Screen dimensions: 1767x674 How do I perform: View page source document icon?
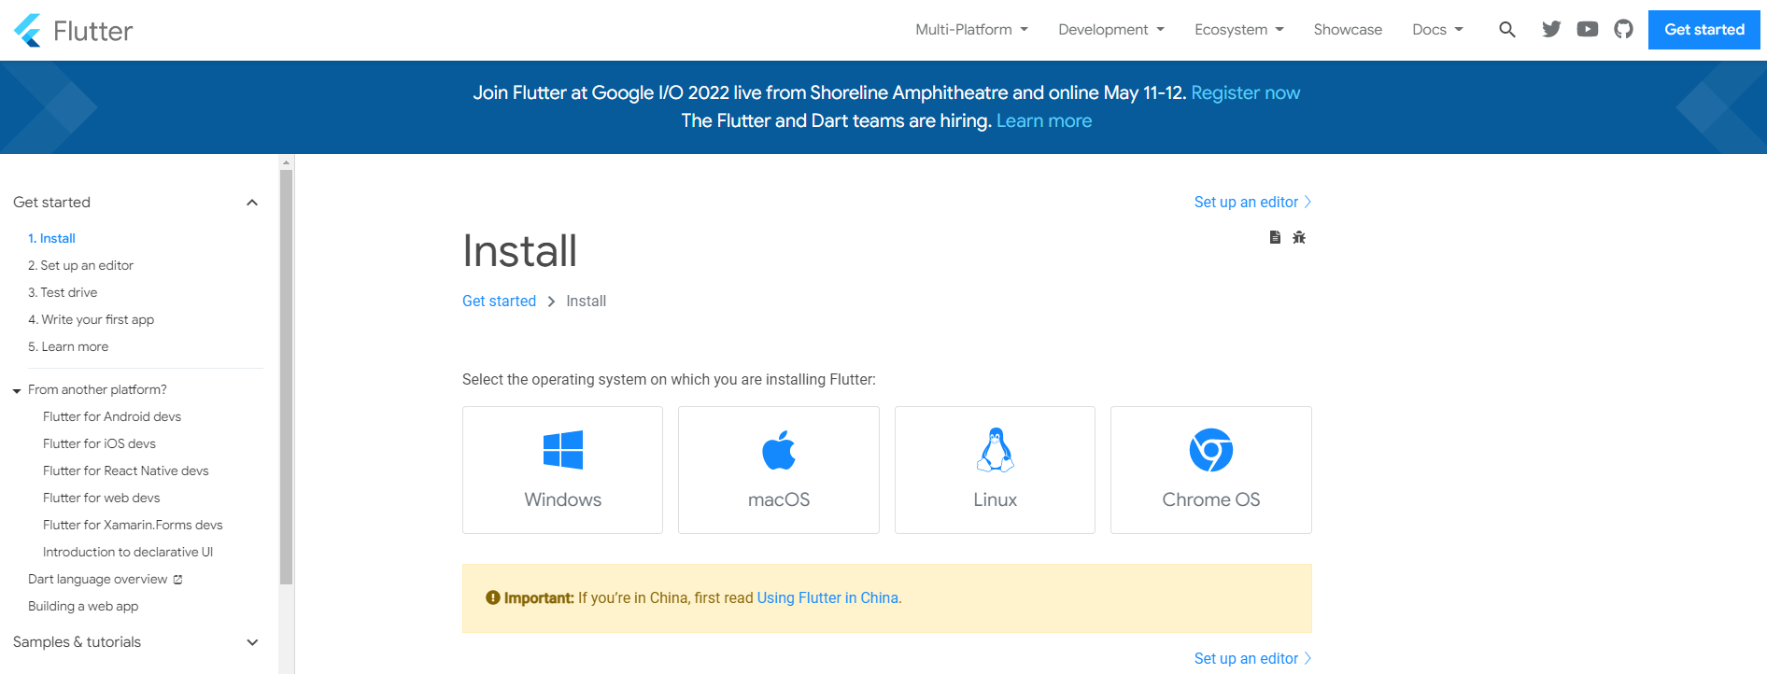[x=1275, y=237]
